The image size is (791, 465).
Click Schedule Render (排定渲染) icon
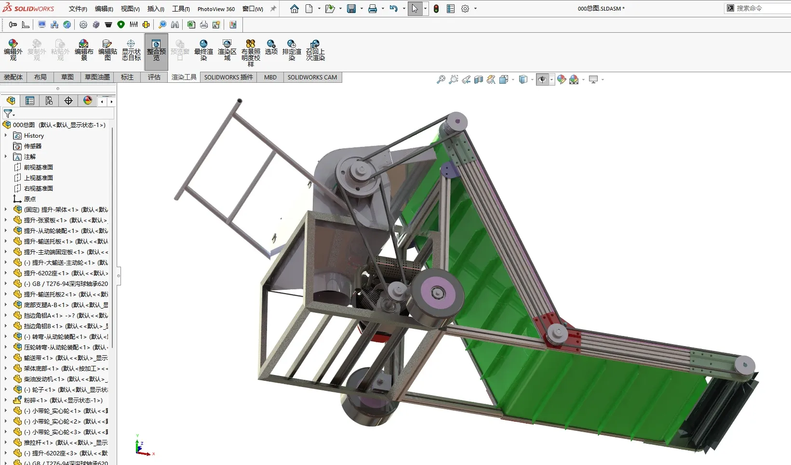point(292,50)
